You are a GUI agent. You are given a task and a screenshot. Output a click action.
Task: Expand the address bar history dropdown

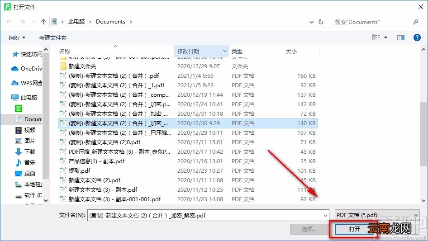tap(312, 22)
